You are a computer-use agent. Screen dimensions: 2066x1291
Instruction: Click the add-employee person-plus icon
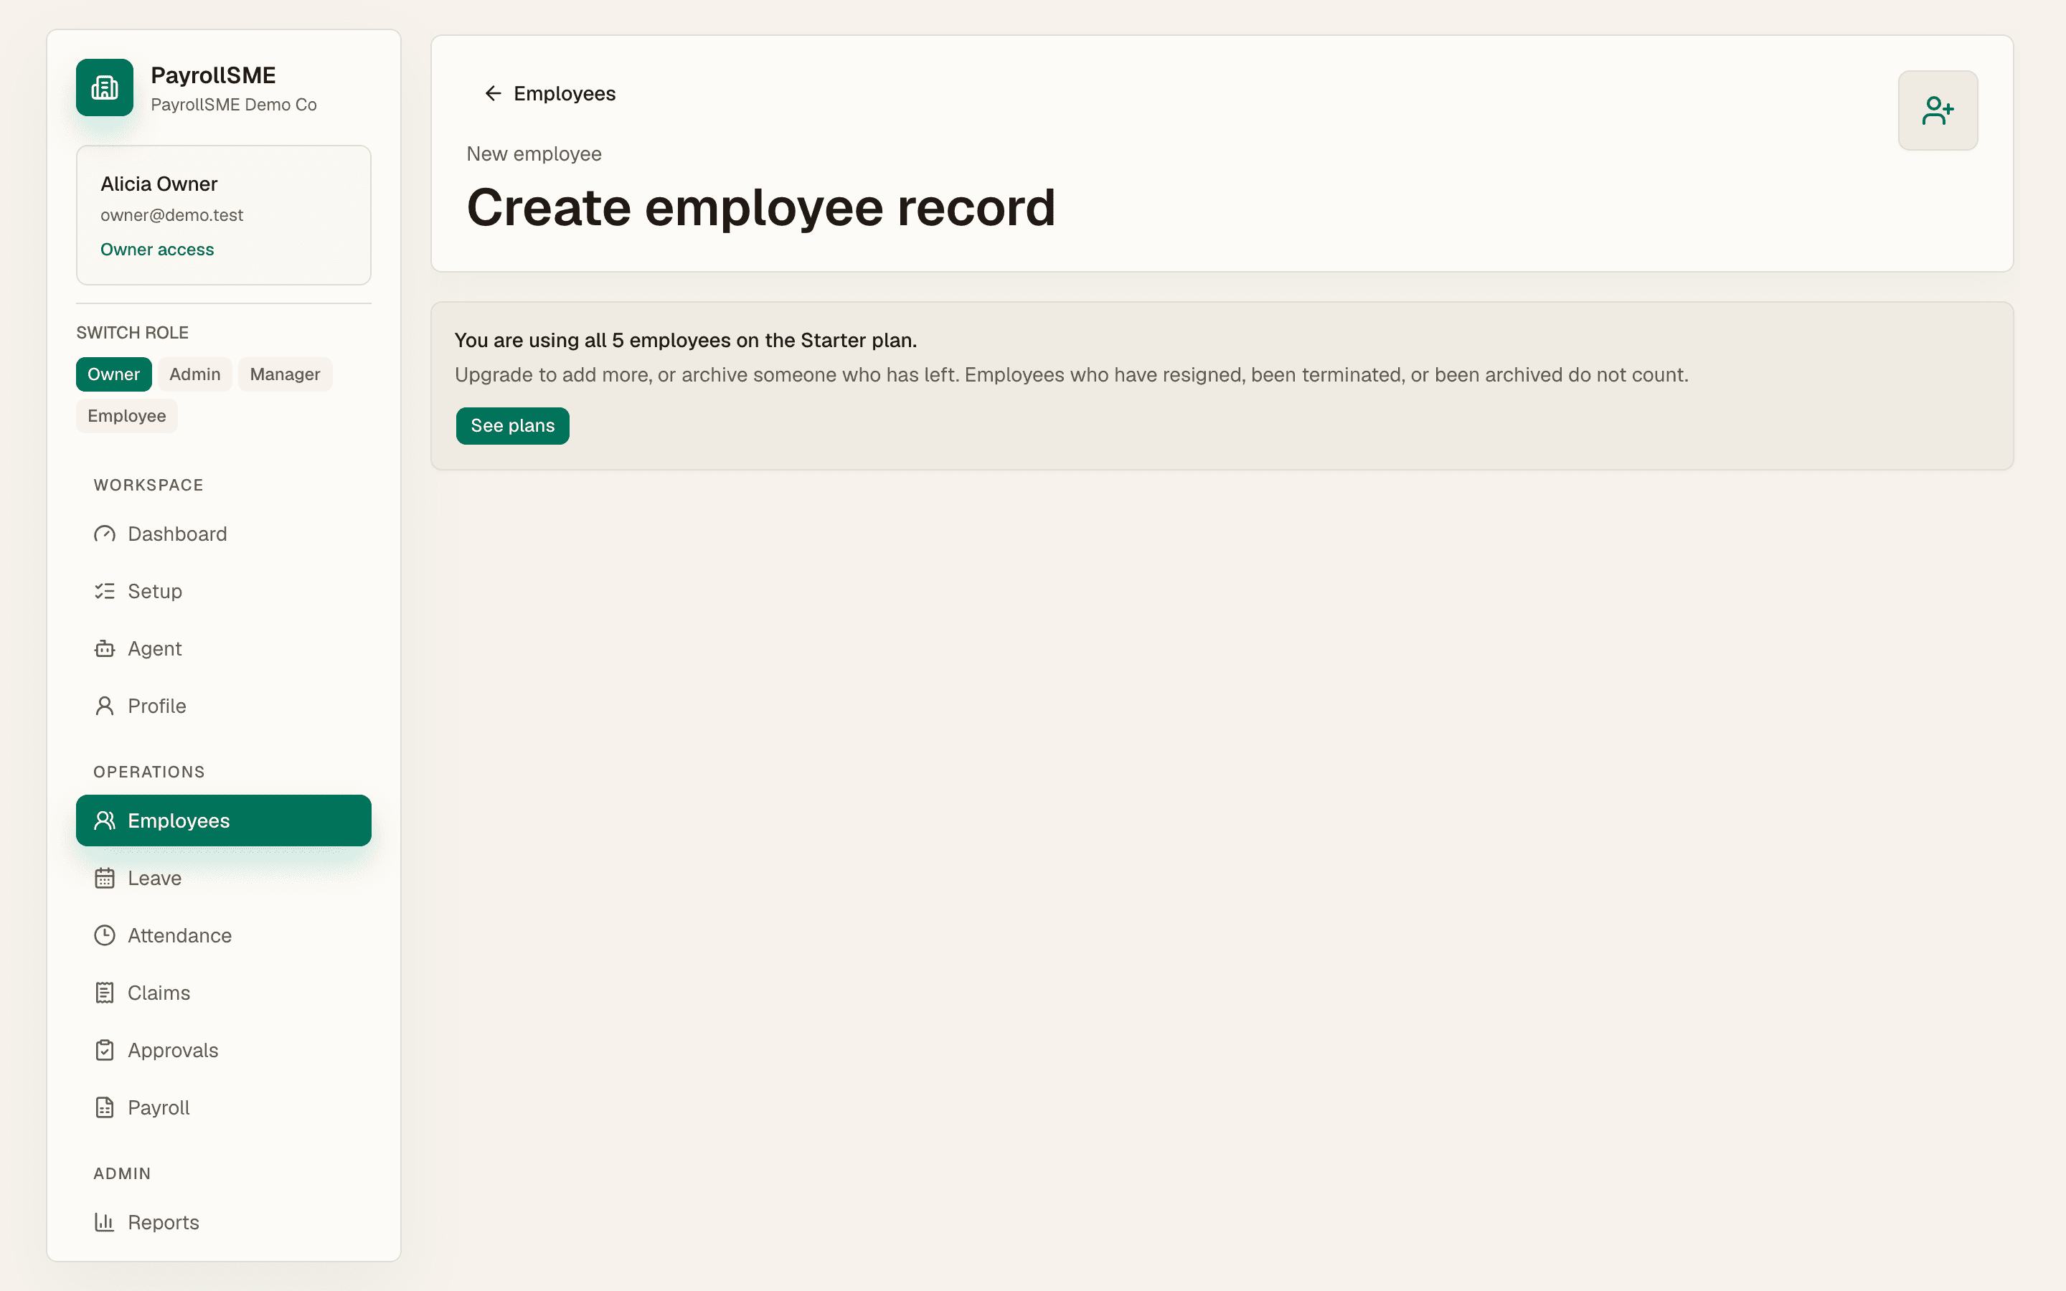point(1937,110)
